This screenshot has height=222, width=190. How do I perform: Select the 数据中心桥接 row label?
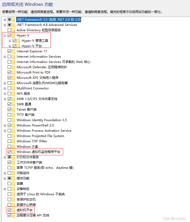pyautogui.click(x=26, y=205)
